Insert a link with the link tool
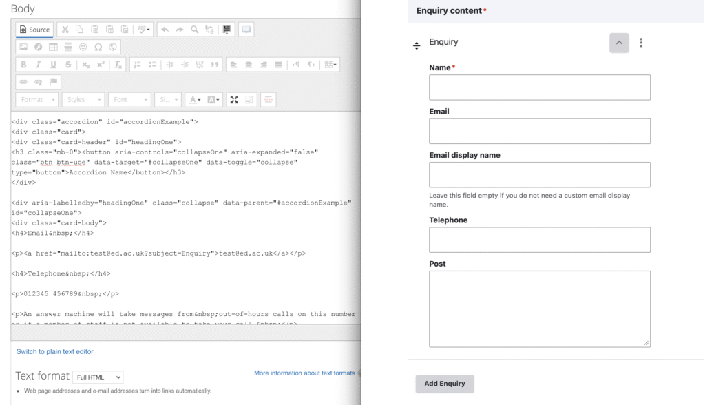705x405 pixels. tap(23, 83)
